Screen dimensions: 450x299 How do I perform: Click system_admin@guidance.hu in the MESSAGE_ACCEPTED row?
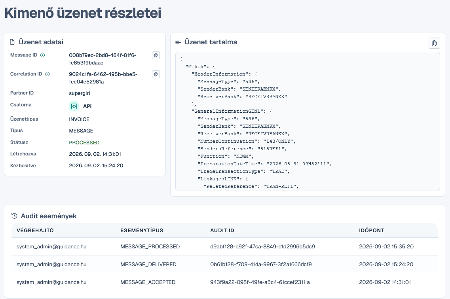(51, 282)
